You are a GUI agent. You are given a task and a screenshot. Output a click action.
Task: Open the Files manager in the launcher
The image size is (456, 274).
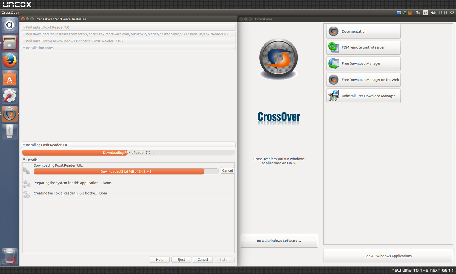coord(9,43)
